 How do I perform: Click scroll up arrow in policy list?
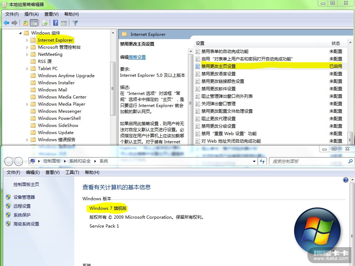click(350, 43)
